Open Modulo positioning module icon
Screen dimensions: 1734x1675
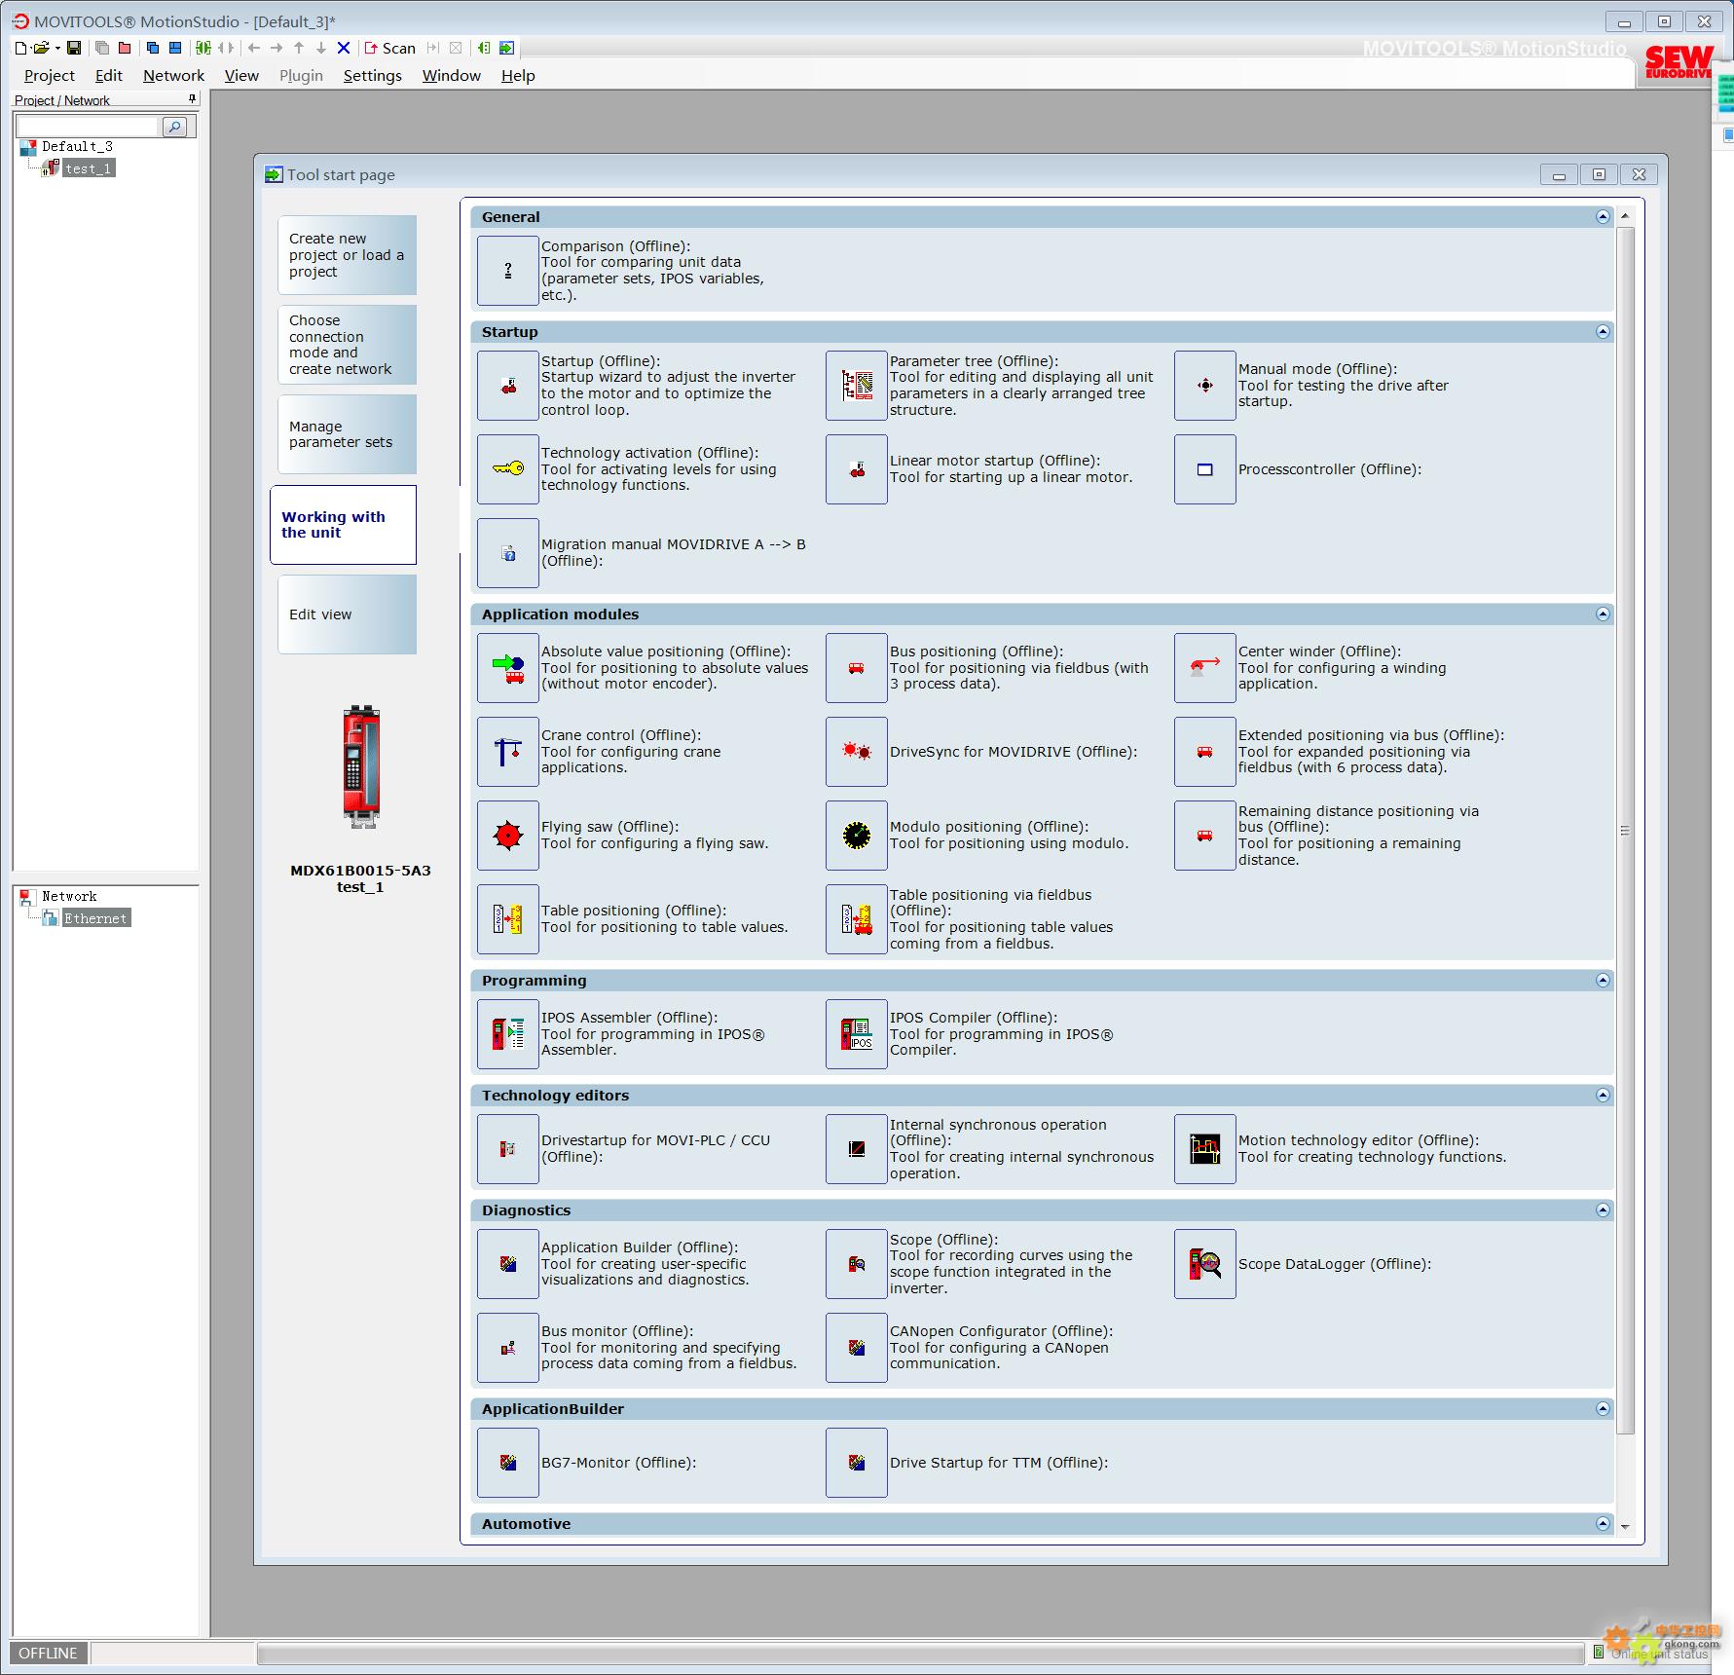[857, 836]
